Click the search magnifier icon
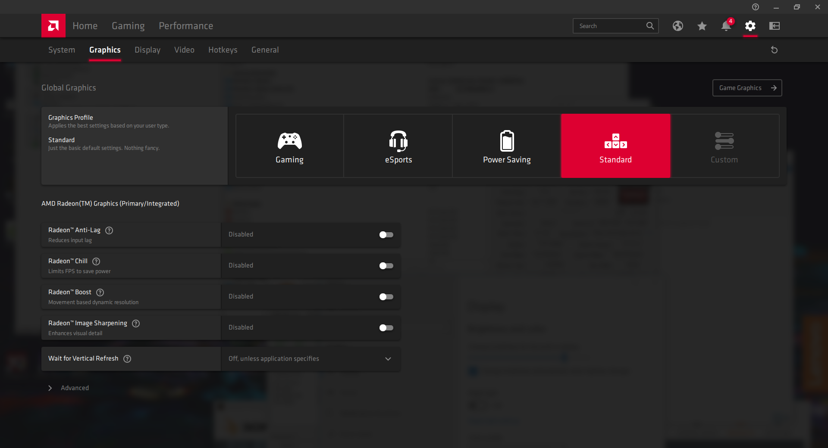 click(650, 26)
